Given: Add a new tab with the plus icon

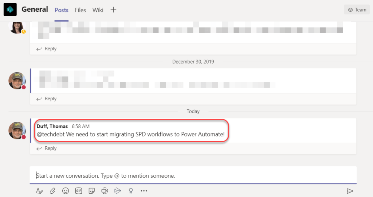Looking at the screenshot, I should click(x=114, y=10).
